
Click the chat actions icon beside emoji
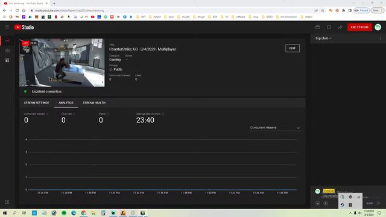326,203
